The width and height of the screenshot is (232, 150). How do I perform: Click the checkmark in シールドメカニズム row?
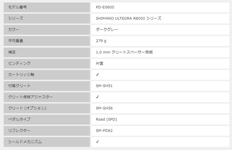click(x=97, y=142)
